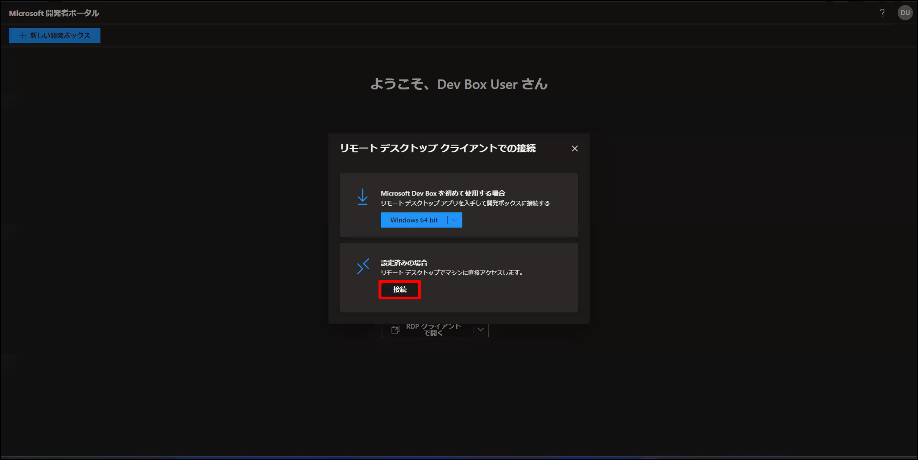Viewport: 918px width, 460px height.
Task: Download the Windows 64 bit client
Action: [x=413, y=220]
